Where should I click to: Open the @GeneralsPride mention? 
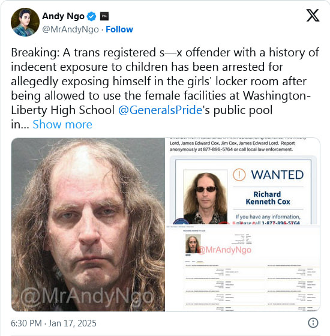point(160,110)
